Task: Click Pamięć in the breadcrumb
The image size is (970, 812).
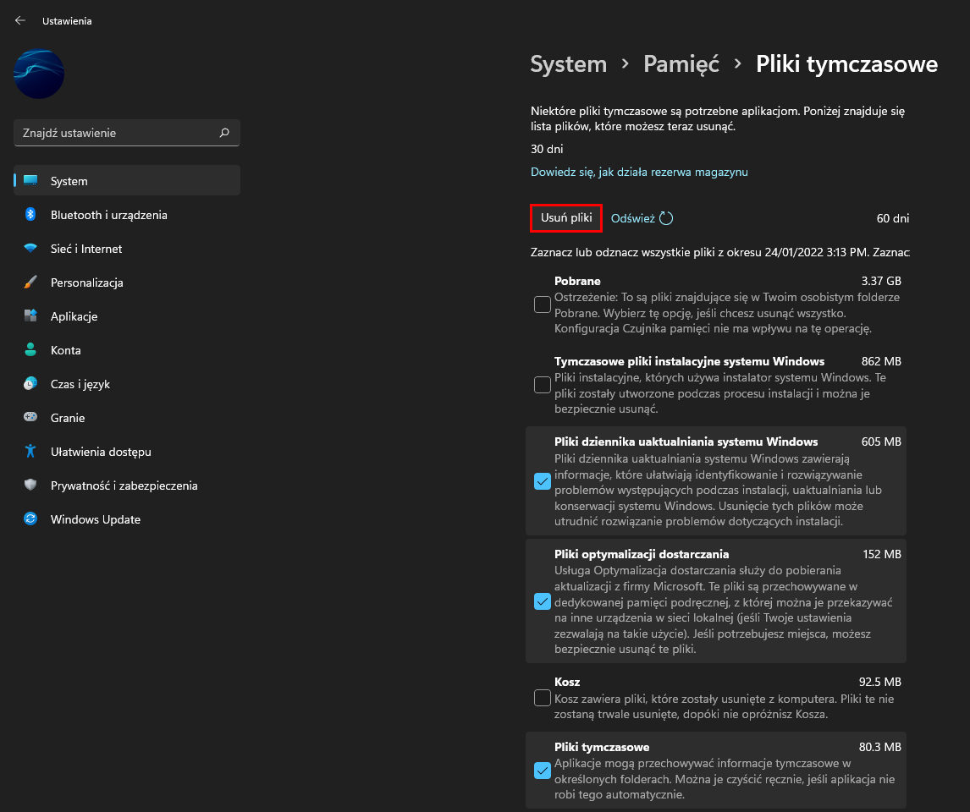Action: tap(681, 64)
